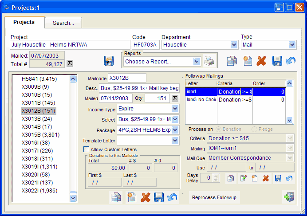Click the followup copy icon beside Days Delay
This screenshot has width=307, height=216.
coord(231,178)
